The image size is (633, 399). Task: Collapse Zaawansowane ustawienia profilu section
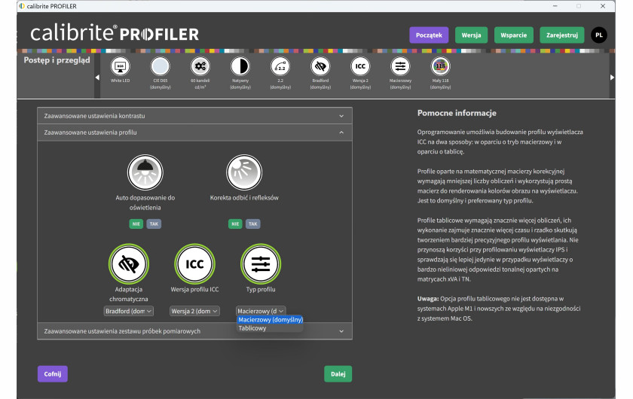[x=194, y=132]
